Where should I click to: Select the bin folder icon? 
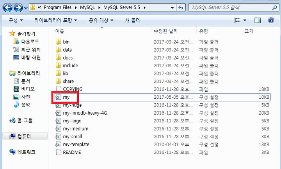(58, 42)
